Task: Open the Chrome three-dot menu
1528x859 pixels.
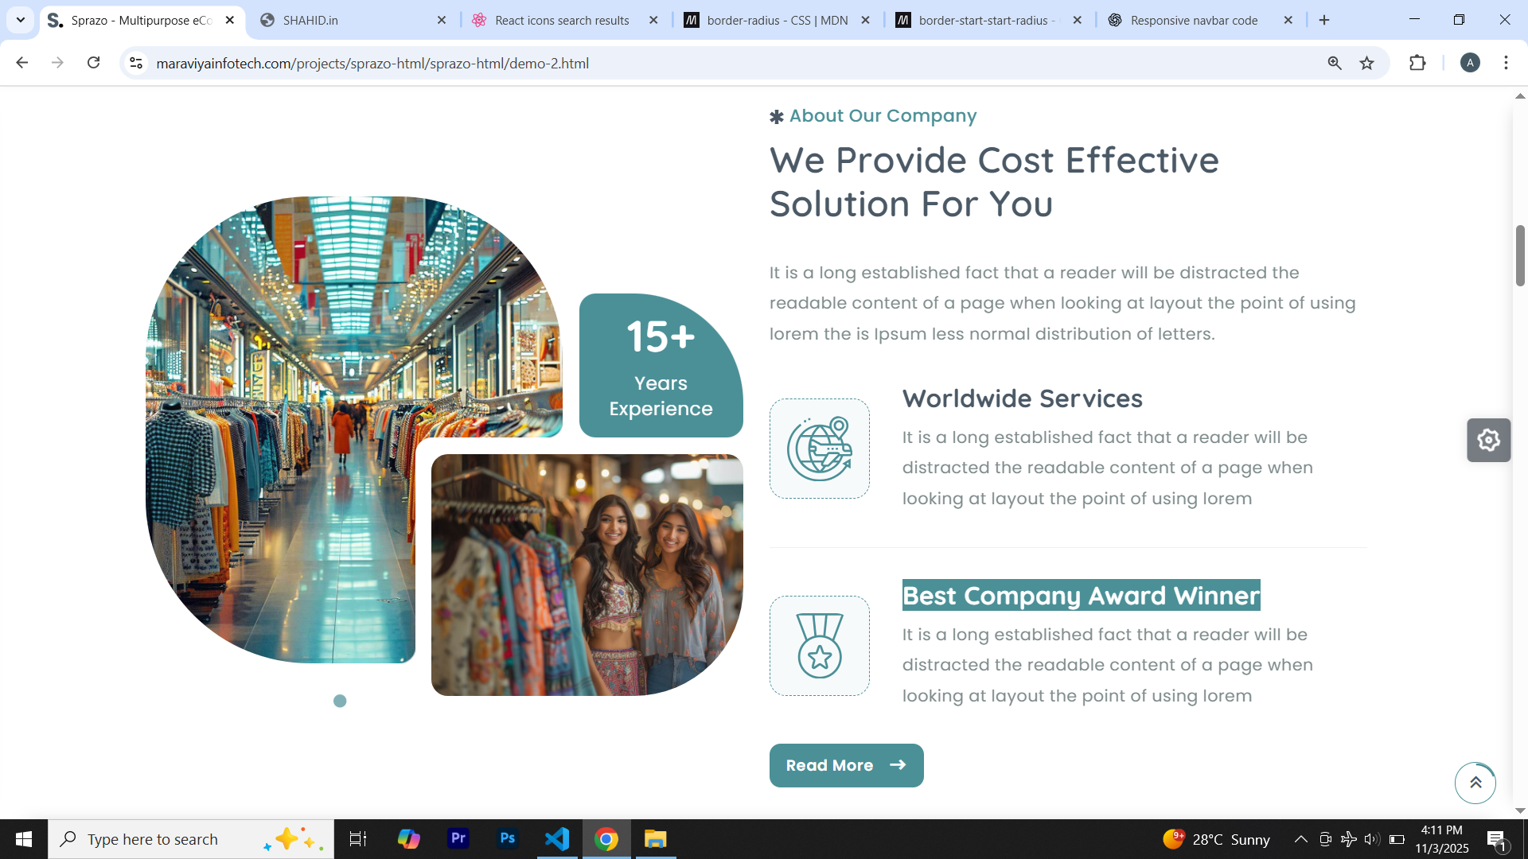Action: click(x=1506, y=63)
